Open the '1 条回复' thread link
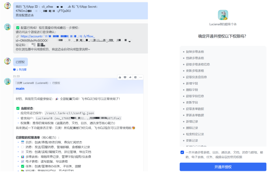 (x=21, y=70)
